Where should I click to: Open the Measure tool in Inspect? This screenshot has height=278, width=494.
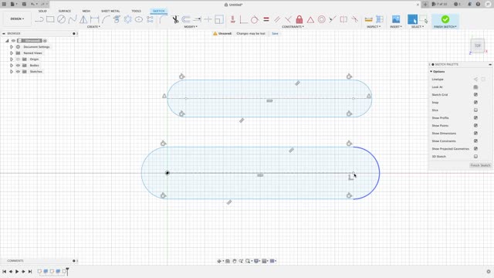pos(369,19)
